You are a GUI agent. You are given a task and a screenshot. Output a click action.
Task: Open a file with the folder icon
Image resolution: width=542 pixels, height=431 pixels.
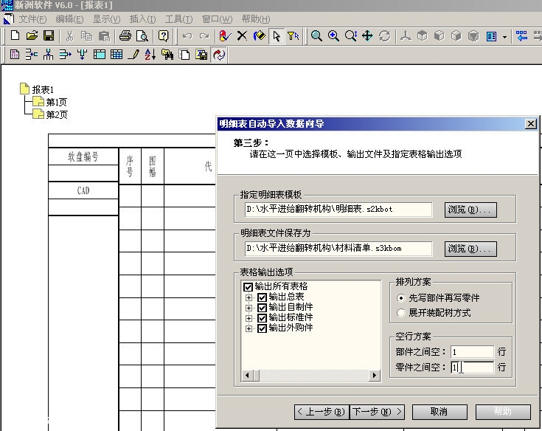32,35
